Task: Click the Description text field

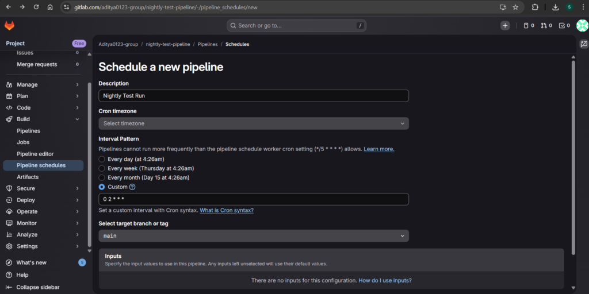Action: pyautogui.click(x=253, y=96)
